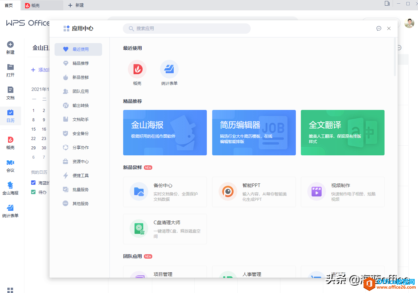
Task: Click the 备份中心 title text
Action: pos(163,185)
